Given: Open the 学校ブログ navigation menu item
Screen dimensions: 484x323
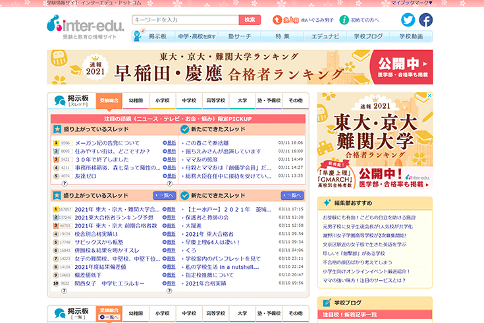Looking at the screenshot, I should (x=368, y=36).
